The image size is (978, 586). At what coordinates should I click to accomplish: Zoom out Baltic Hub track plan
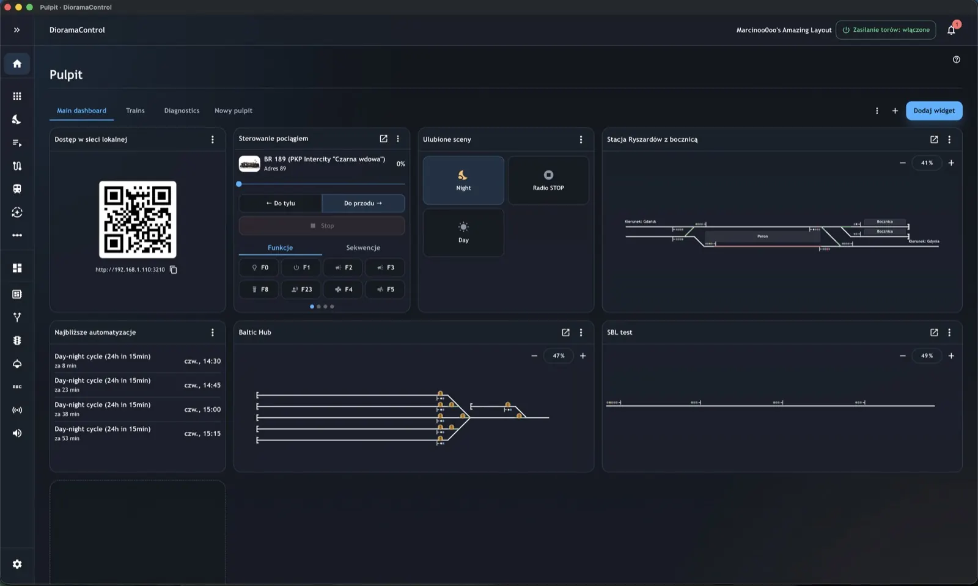[534, 356]
